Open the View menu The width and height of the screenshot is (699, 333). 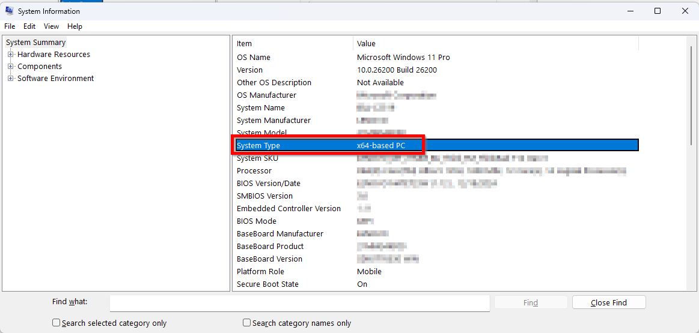[x=51, y=26]
